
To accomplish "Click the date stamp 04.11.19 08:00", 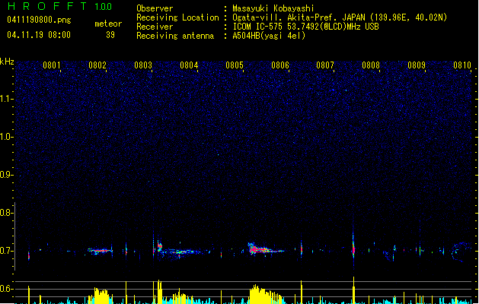I will (39, 35).
